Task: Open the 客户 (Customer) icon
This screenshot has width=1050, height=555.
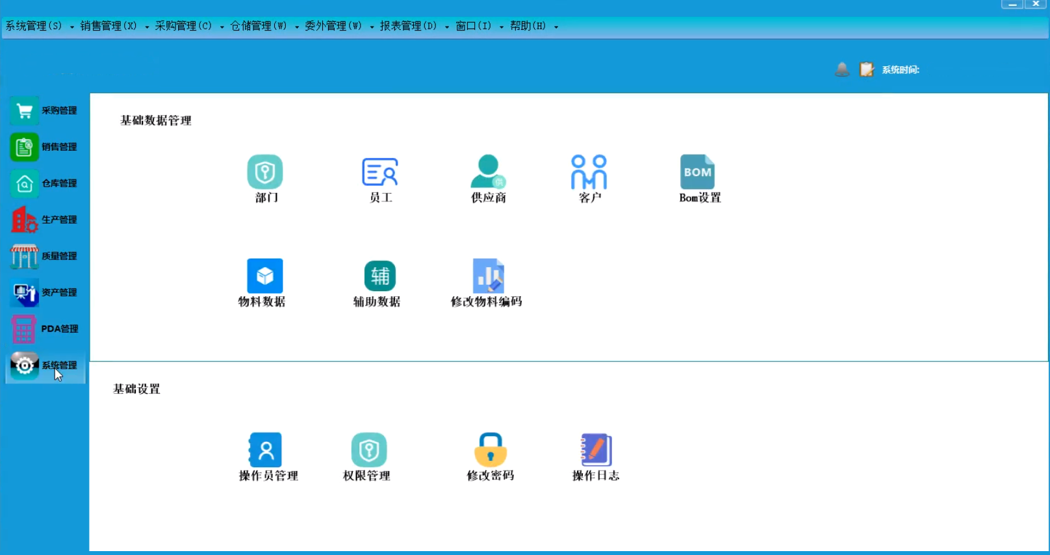Action: tap(589, 172)
